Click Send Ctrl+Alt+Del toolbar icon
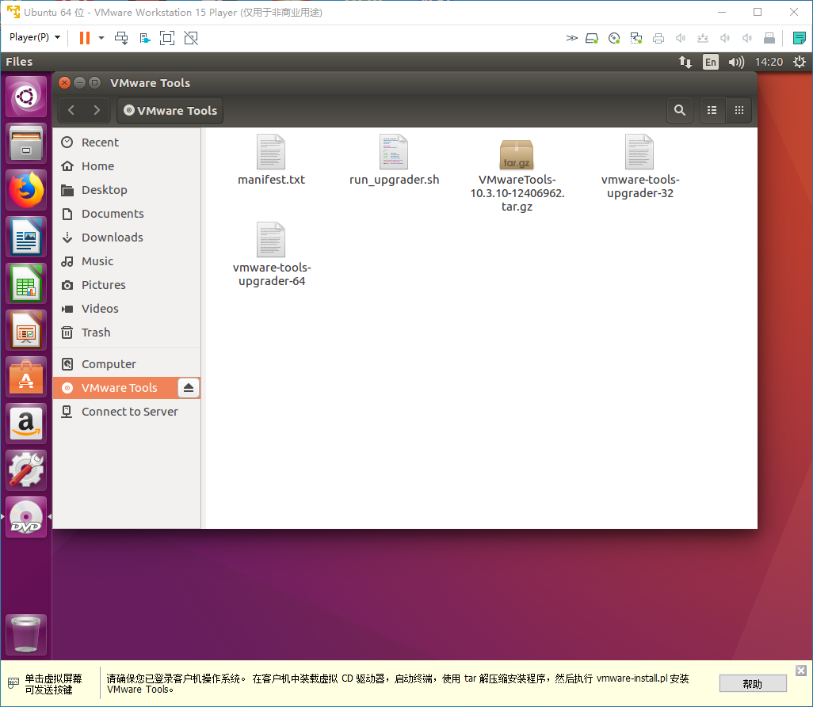 point(121,38)
